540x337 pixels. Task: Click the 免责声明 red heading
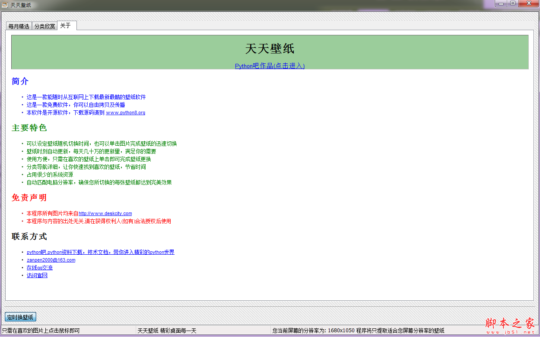click(x=29, y=198)
